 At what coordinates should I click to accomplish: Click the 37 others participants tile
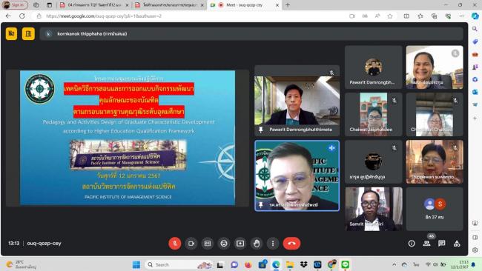coord(435,209)
